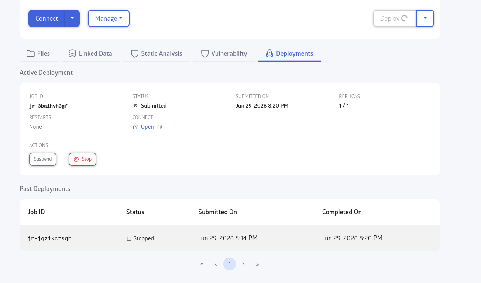Go to last page of past deployments
The width and height of the screenshot is (481, 283).
coord(257,264)
